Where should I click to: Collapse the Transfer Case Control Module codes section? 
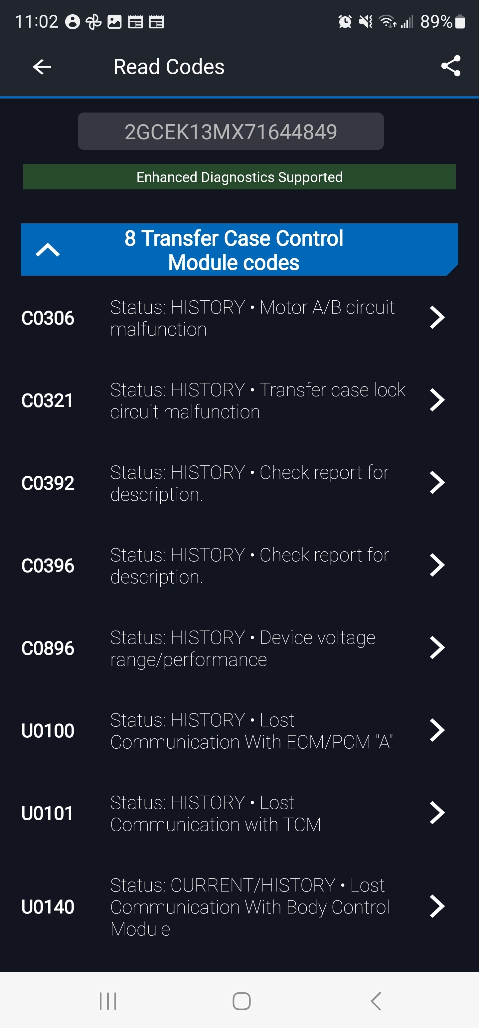pos(48,250)
